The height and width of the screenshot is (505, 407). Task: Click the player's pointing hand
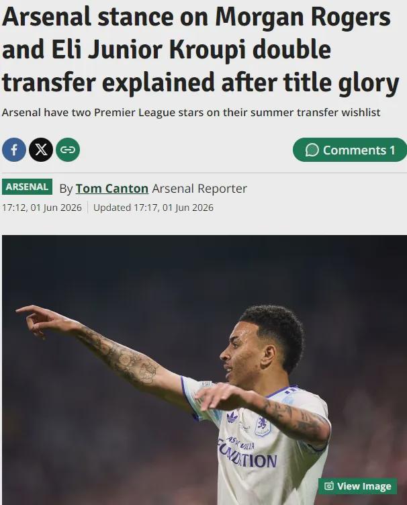(36, 320)
